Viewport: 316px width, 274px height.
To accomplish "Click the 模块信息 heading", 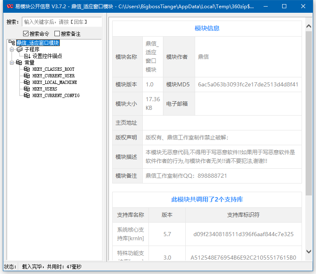I will (x=207, y=28).
